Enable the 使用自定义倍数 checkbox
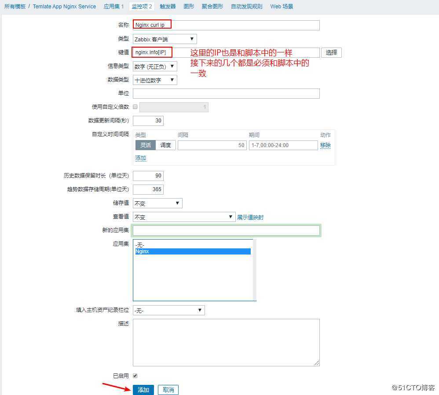The width and height of the screenshot is (439, 395). 136,107
